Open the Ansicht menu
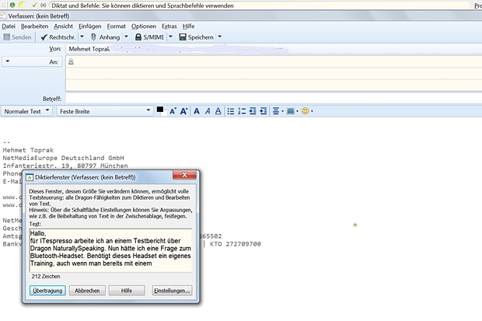The width and height of the screenshot is (482, 321). click(63, 26)
